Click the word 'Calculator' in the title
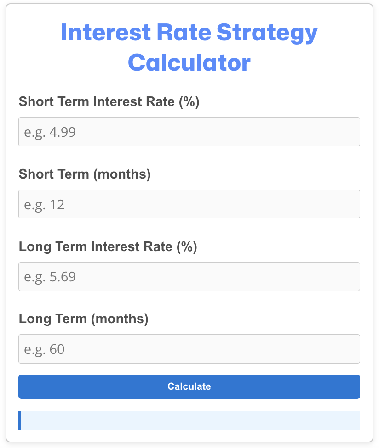This screenshot has width=379, height=448. pyautogui.click(x=189, y=62)
